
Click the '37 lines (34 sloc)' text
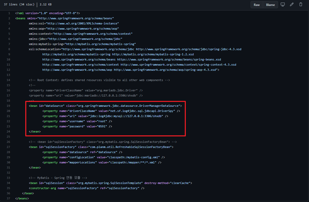(19, 4)
